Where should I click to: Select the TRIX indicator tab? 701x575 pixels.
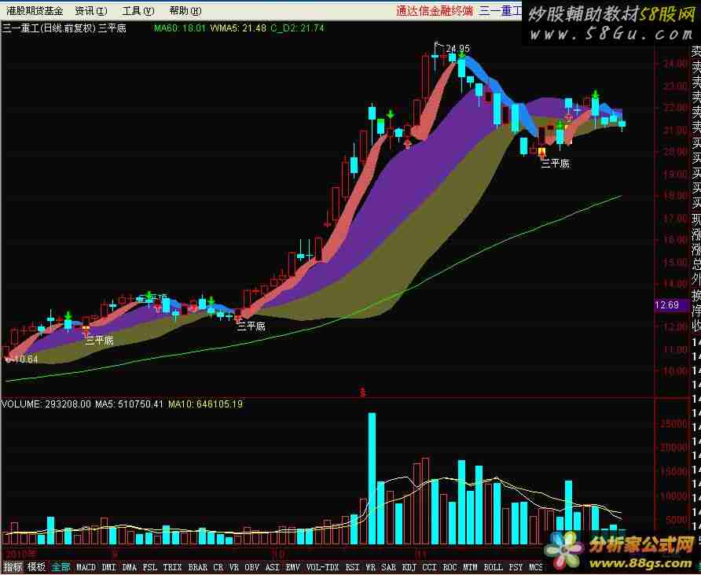[x=173, y=567]
